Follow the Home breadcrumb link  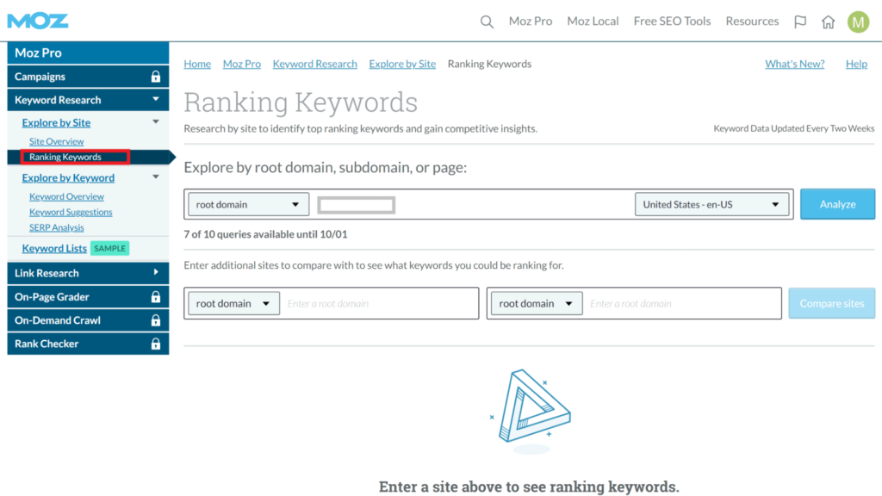pos(197,64)
